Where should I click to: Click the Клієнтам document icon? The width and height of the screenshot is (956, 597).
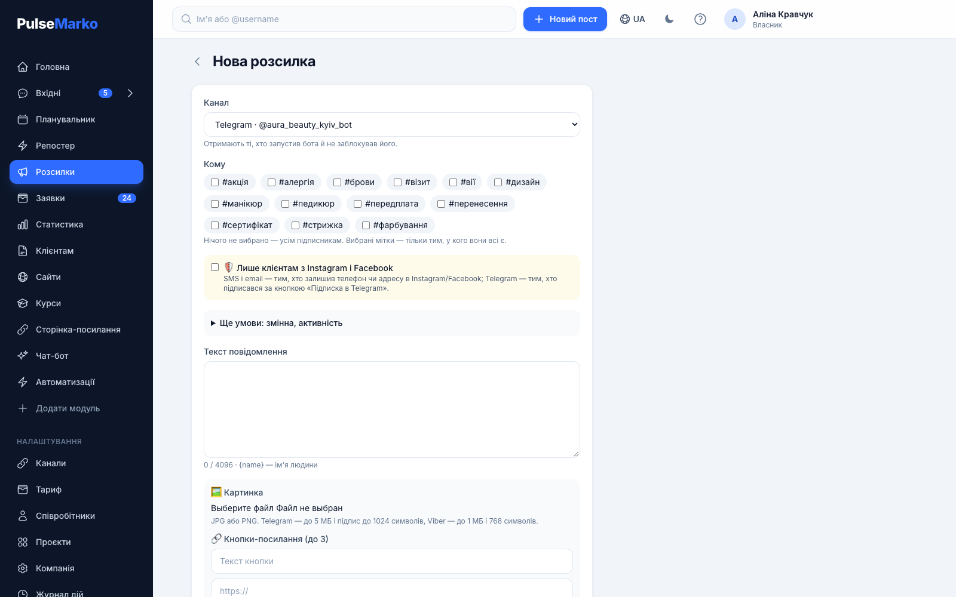tap(23, 251)
